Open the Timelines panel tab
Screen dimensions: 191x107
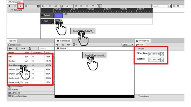tap(15, 2)
